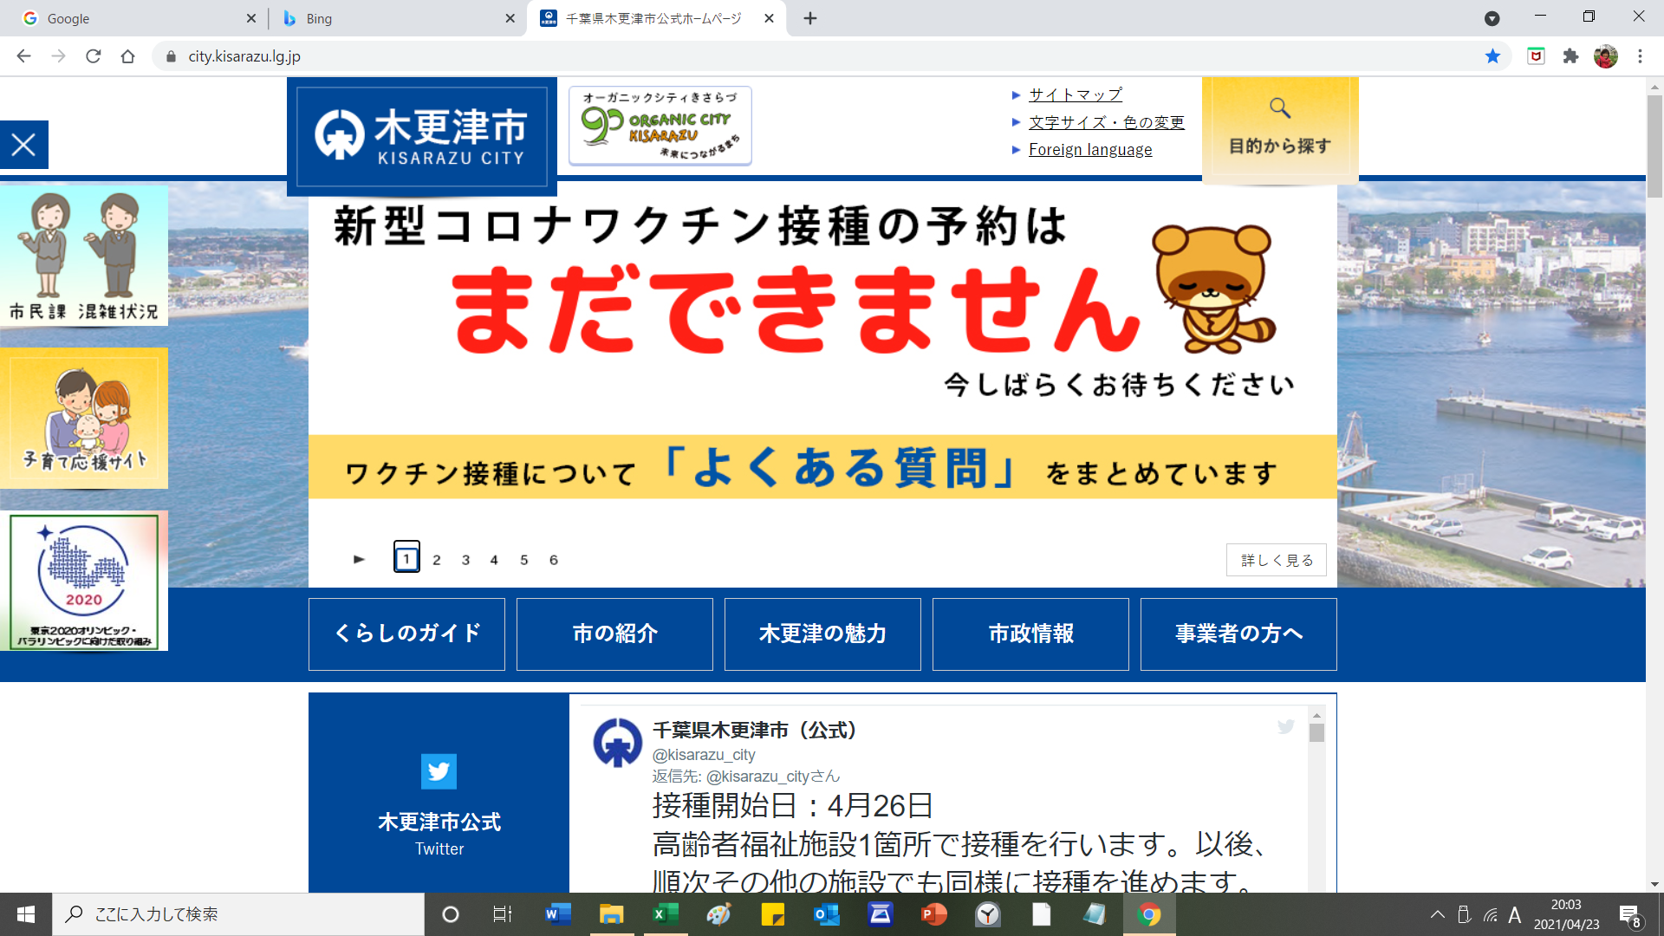Open 市民課 混雑状況 banner

(84, 256)
